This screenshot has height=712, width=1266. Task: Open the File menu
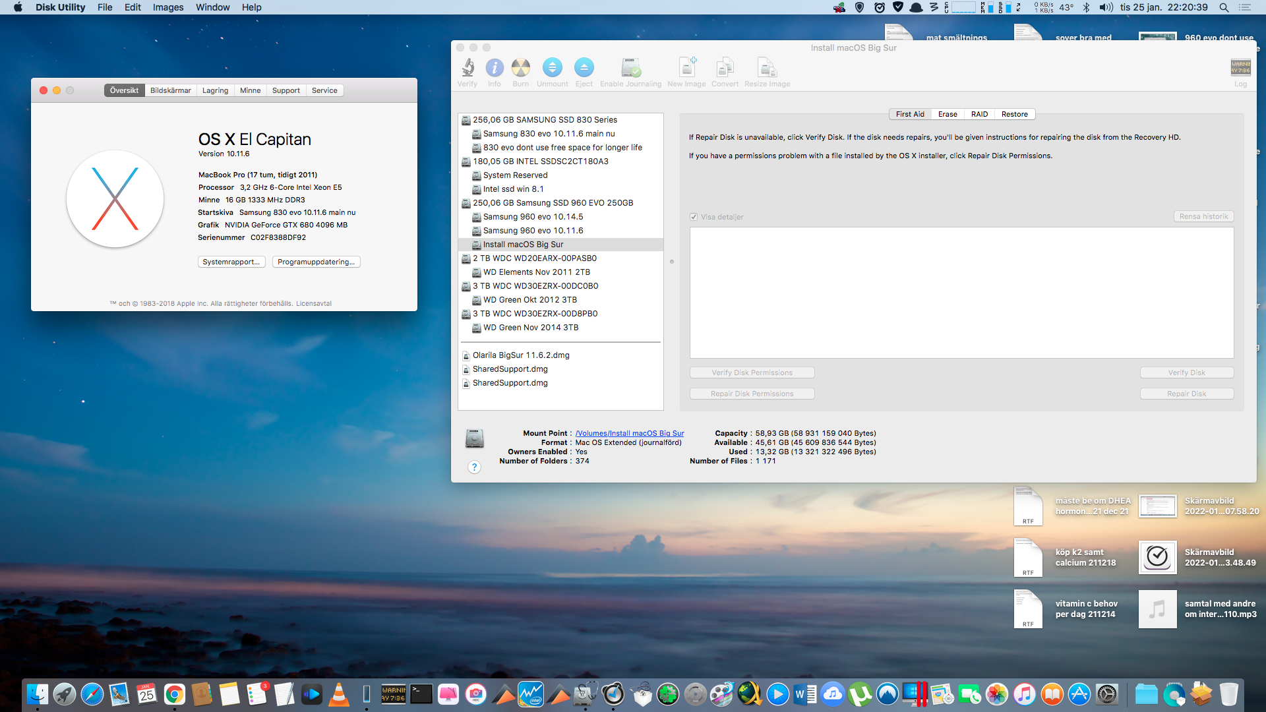point(105,7)
